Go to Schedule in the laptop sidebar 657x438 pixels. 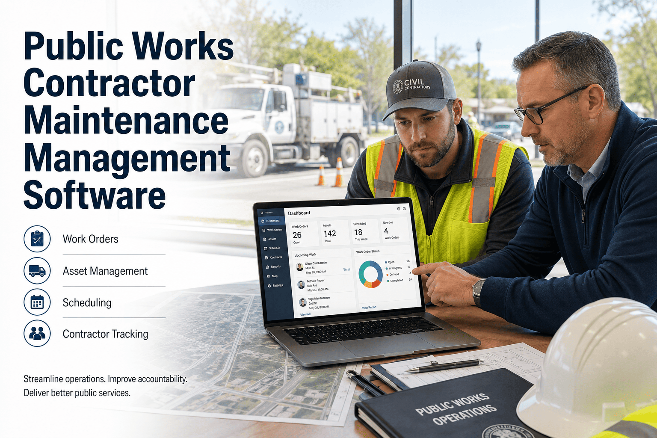coord(272,248)
